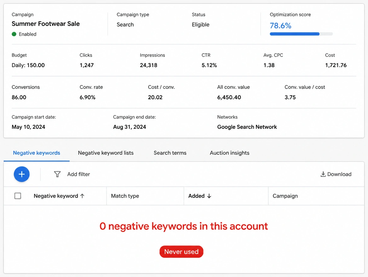
Task: Tick the select-all checkbox in table header
Action: click(x=18, y=196)
